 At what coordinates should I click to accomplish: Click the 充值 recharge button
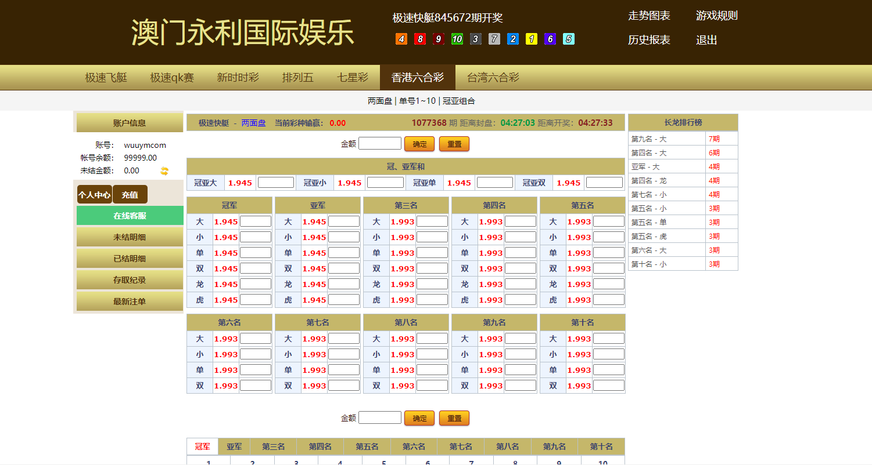click(x=130, y=194)
